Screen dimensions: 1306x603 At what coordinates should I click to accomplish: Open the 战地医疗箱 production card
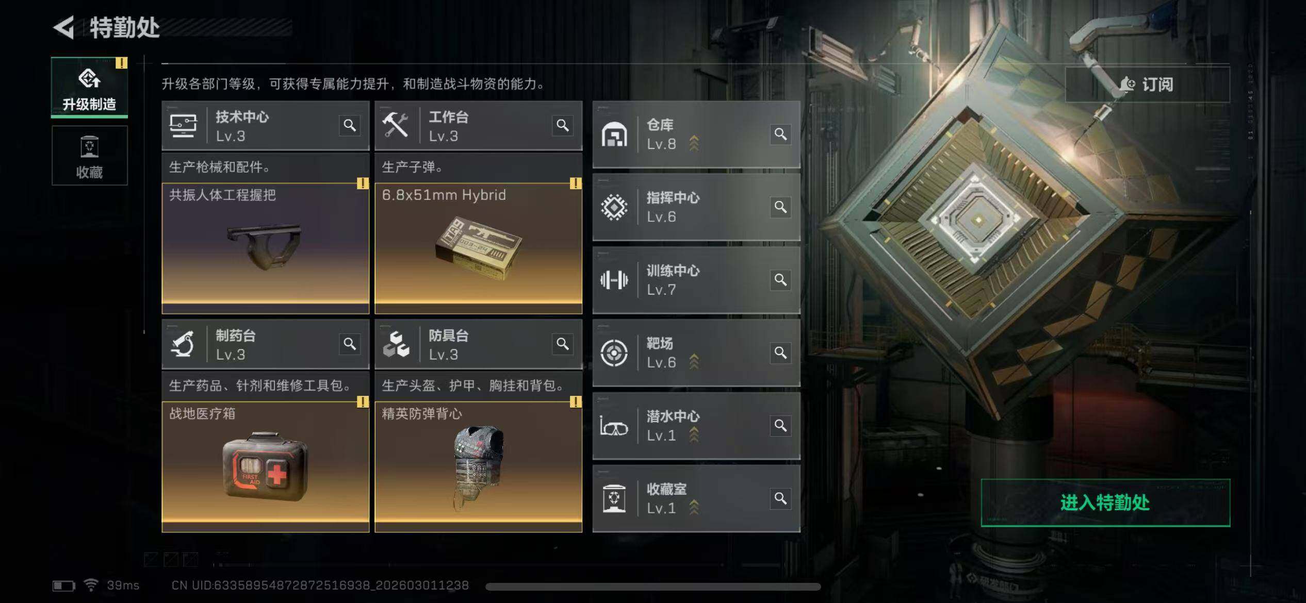[265, 467]
